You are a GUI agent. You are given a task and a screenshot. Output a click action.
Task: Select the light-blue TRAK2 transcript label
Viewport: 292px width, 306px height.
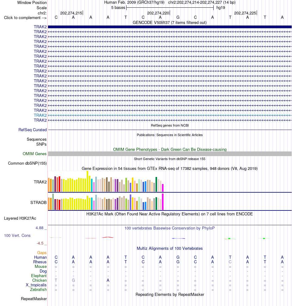tap(40, 115)
